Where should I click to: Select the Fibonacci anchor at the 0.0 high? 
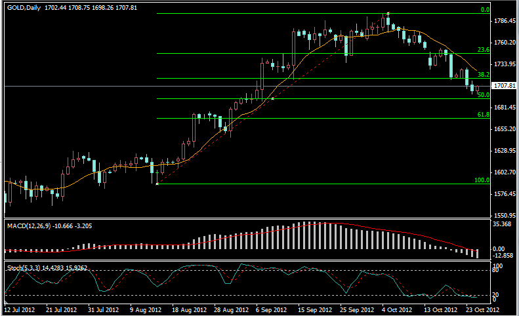388,13
